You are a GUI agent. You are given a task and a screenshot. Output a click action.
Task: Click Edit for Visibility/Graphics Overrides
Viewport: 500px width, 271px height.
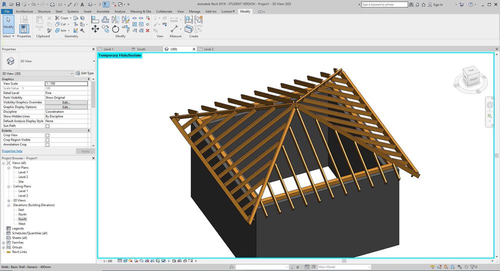click(66, 102)
